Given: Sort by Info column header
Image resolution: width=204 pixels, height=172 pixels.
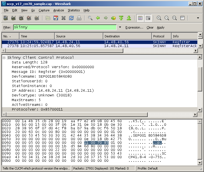Looking at the screenshot, I should pos(185,36).
